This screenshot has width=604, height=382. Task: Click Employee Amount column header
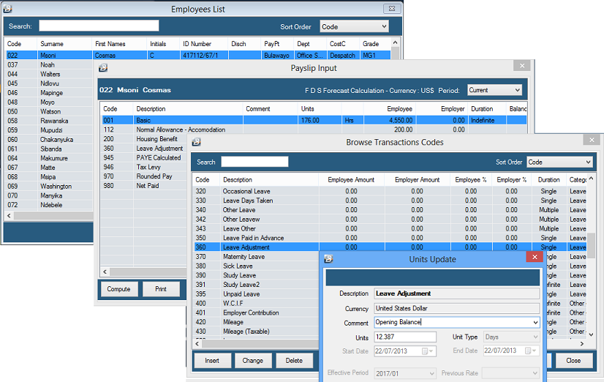[x=351, y=179]
